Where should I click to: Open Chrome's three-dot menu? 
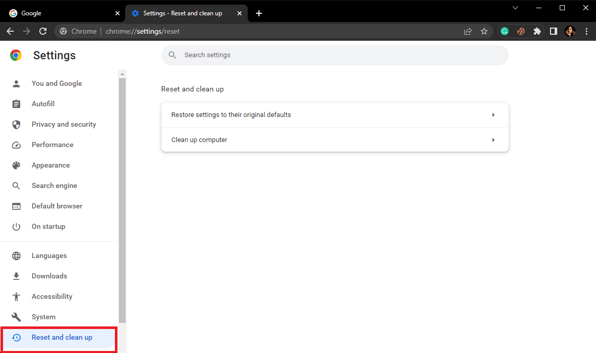pos(586,31)
